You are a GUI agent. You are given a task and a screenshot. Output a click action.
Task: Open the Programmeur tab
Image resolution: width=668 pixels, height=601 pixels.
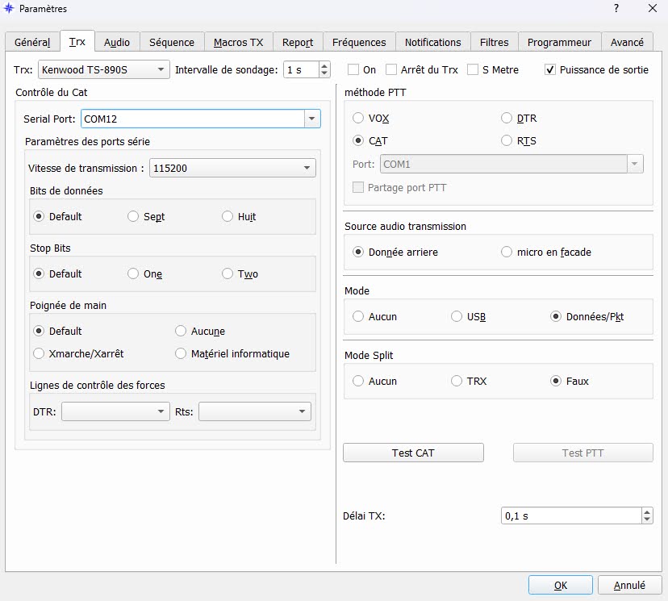tap(559, 42)
